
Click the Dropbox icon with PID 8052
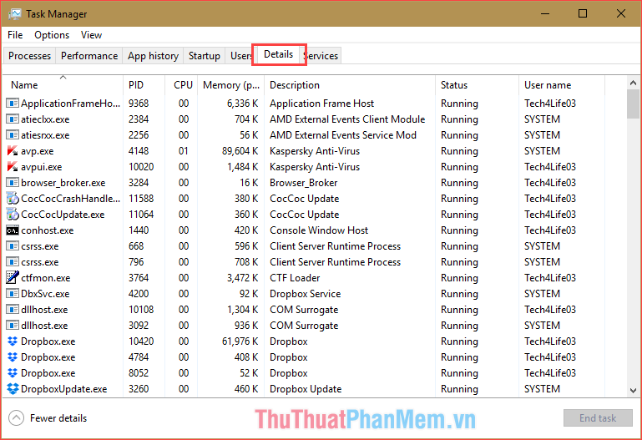[x=13, y=373]
